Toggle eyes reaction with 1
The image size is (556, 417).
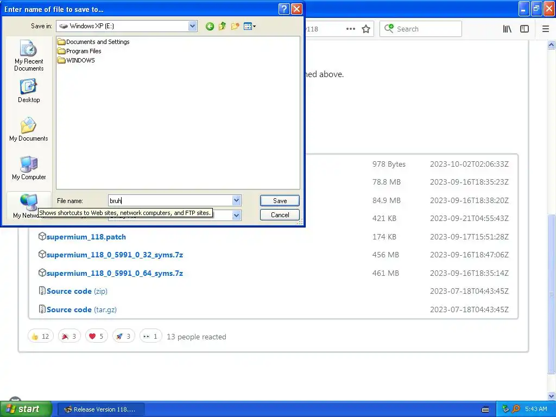[x=151, y=336]
